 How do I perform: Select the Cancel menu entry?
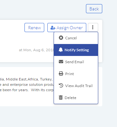(x=76, y=38)
